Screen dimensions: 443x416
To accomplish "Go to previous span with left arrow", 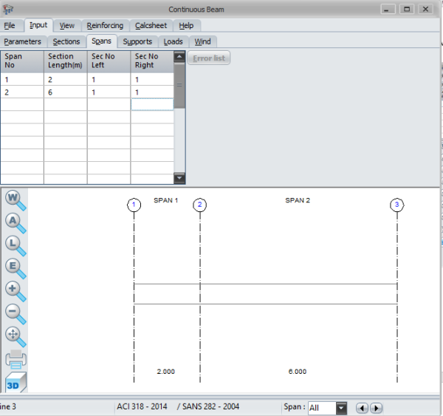I will [362, 408].
